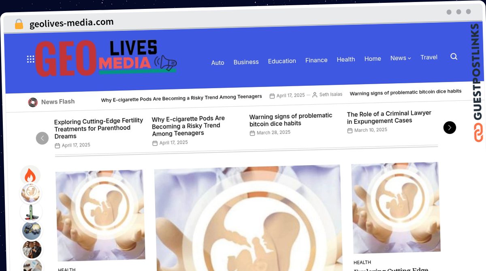Click the flame trending icon in sidebar
Image resolution: width=486 pixels, height=271 pixels.
(30, 175)
